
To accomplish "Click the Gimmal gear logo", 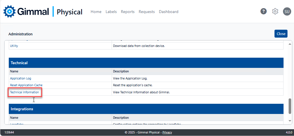I will pos(9,11).
